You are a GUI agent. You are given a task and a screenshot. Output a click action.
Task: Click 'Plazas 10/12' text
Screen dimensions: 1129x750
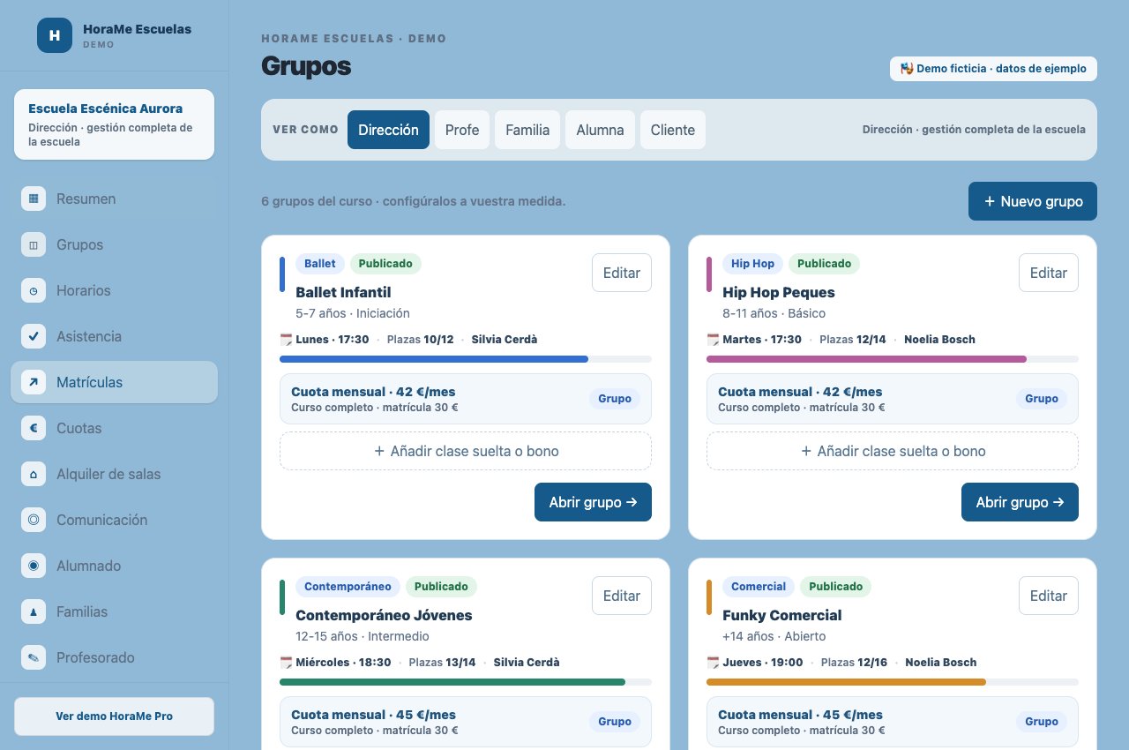pyautogui.click(x=422, y=340)
